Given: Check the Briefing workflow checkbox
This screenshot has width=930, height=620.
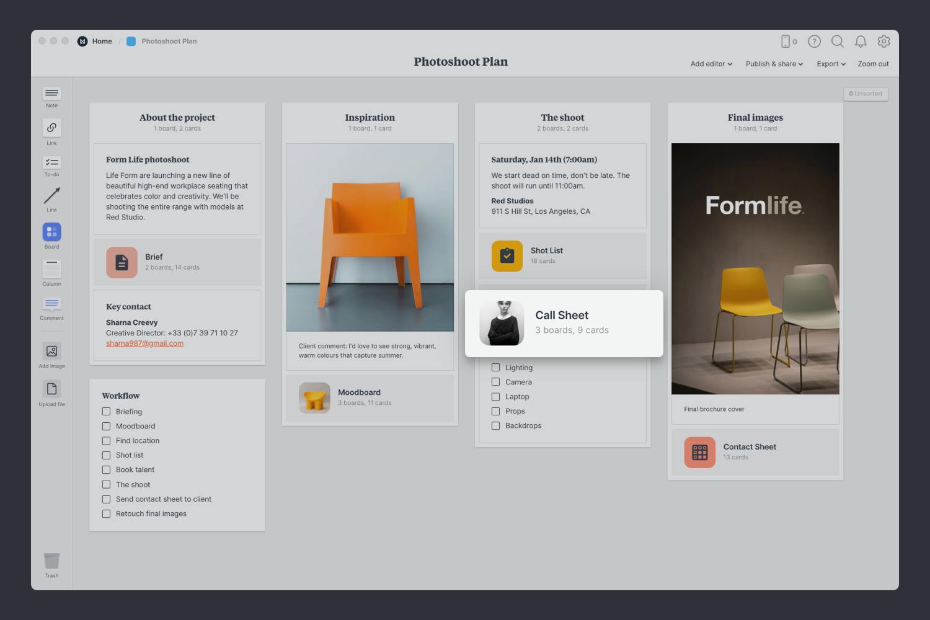Looking at the screenshot, I should pyautogui.click(x=106, y=412).
